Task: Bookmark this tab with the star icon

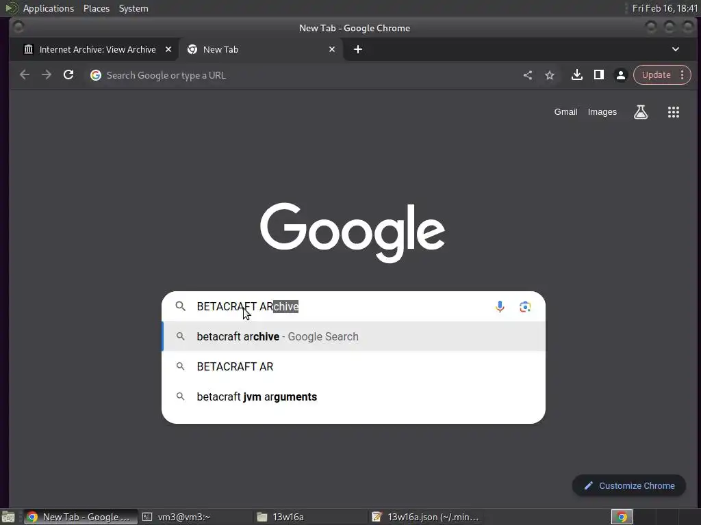Action: click(x=550, y=75)
